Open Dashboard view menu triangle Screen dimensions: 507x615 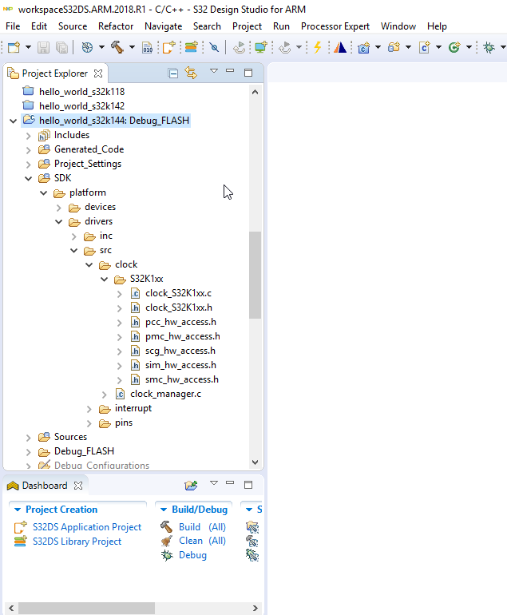[214, 483]
